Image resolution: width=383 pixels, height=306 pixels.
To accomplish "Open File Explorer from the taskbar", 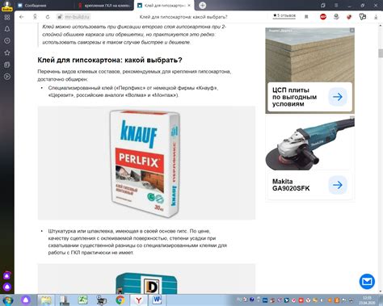I will coord(46,300).
